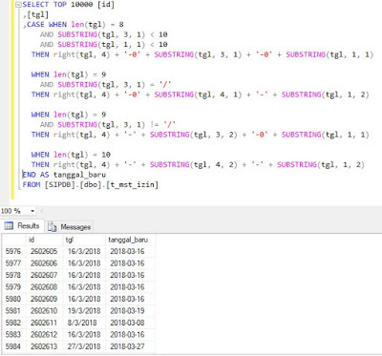
Task: Click tgl cell in row 5976
Action: point(84,251)
